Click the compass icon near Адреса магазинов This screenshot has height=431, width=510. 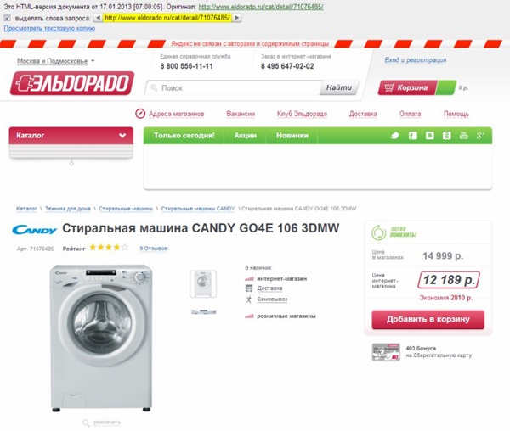click(140, 114)
